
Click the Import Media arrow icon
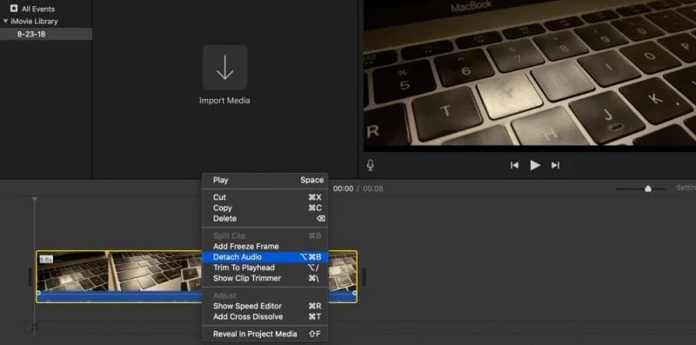pos(225,68)
